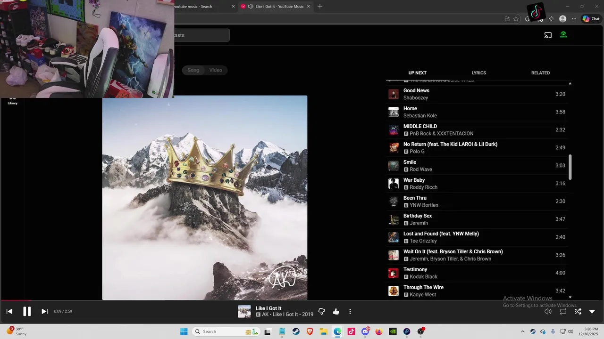The image size is (604, 339).
Task: Switch playback mode to Song
Action: (x=193, y=70)
